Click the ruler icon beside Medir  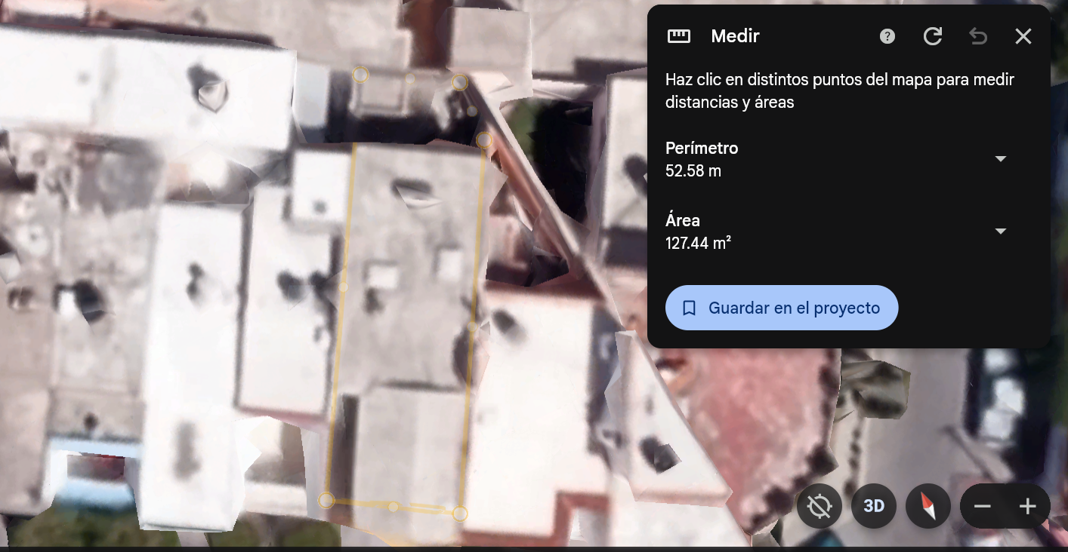(x=679, y=36)
